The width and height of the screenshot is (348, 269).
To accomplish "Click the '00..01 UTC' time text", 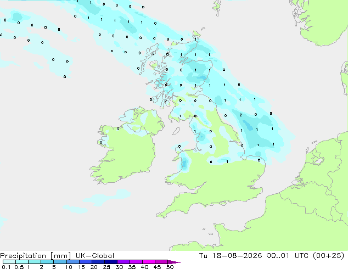I will click(288, 256).
